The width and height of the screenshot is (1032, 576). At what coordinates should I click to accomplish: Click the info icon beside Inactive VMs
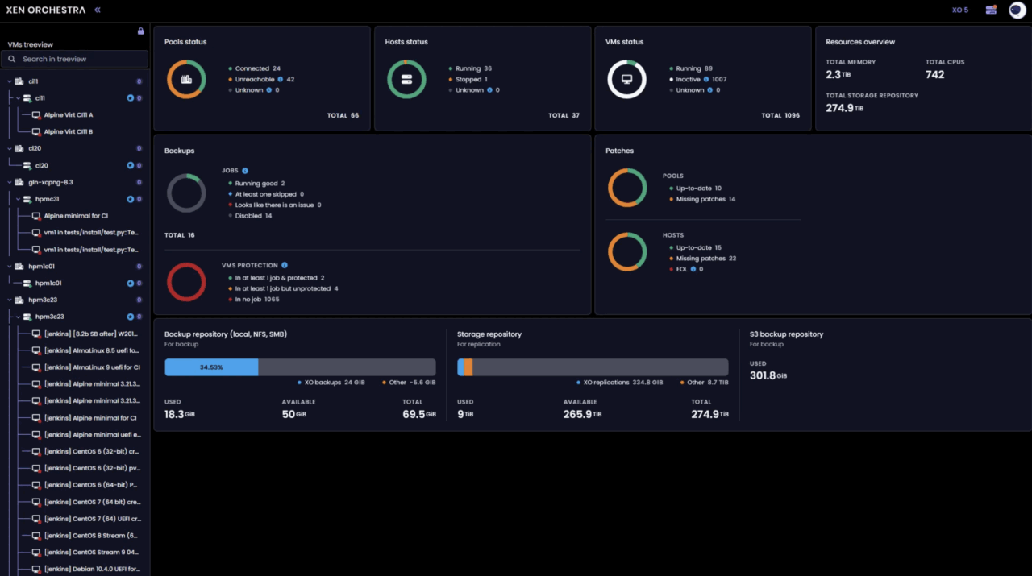pyautogui.click(x=706, y=80)
